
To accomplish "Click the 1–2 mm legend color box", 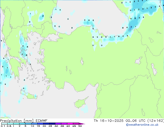I will 16,124.
